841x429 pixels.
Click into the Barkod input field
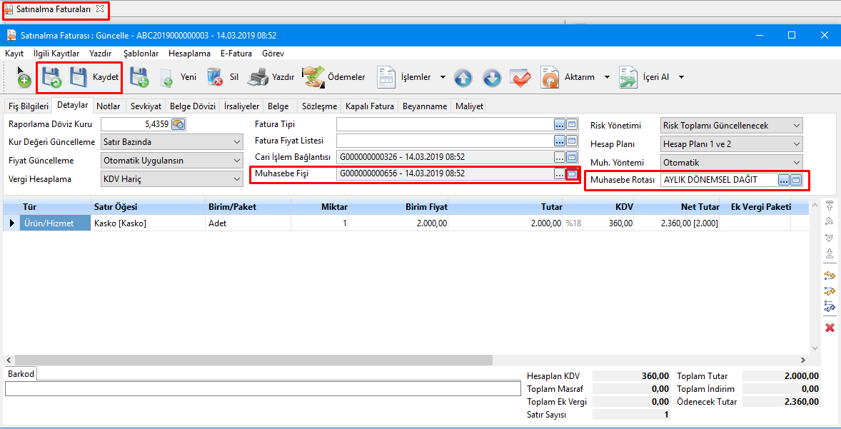coord(263,388)
